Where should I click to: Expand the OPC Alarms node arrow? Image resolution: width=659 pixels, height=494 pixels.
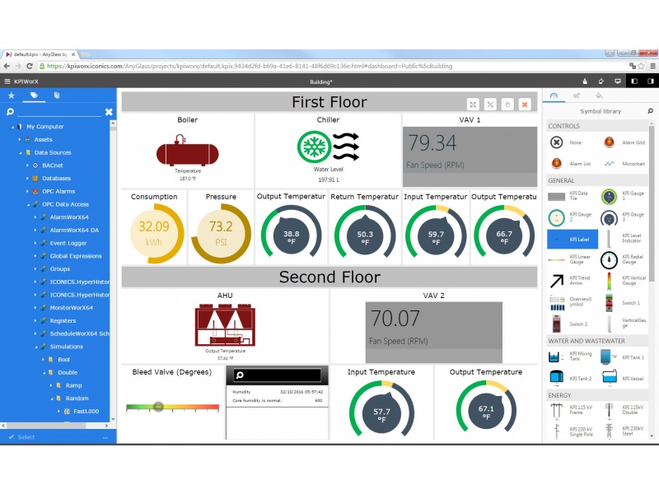pyautogui.click(x=28, y=192)
